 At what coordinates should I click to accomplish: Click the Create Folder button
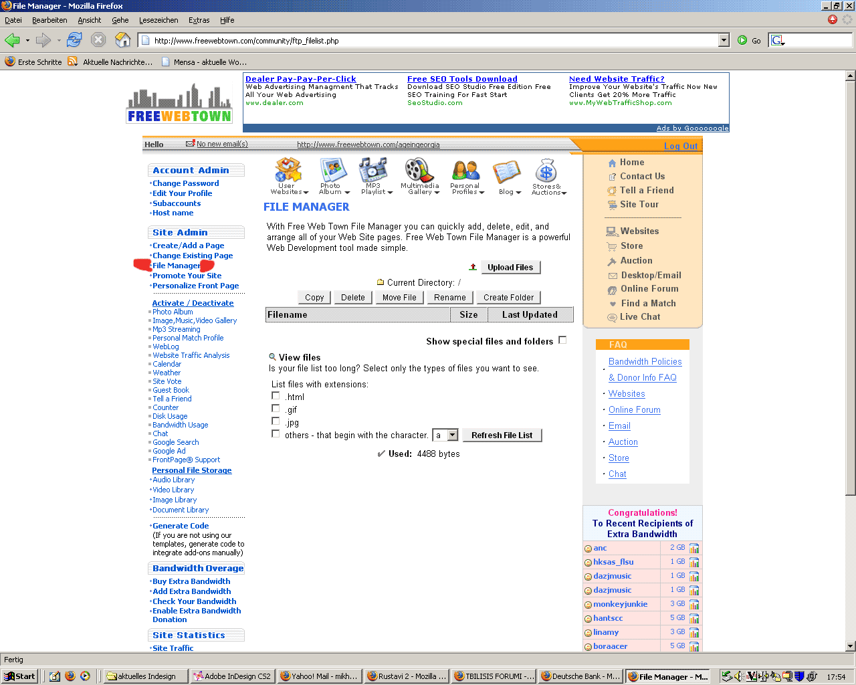509,298
